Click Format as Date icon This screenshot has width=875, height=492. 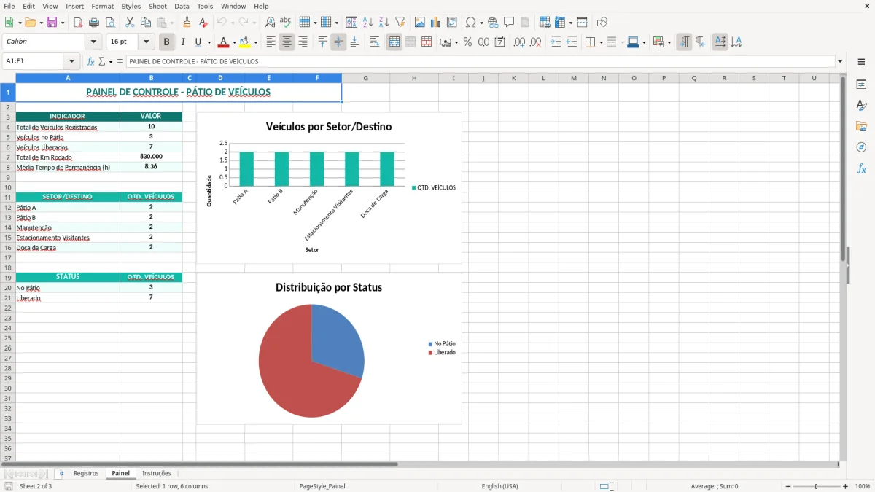tap(500, 42)
